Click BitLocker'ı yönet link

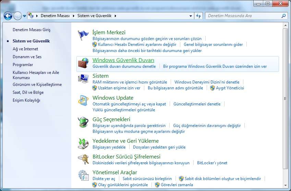(x=212, y=163)
